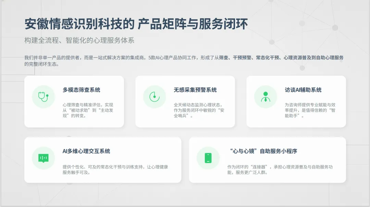Click the description 为咨询师提供专业赋能与效率提升
370x207 pixels.
point(310,110)
